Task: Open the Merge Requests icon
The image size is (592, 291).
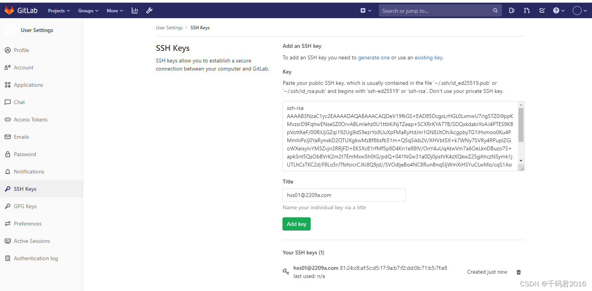Action: [527, 10]
